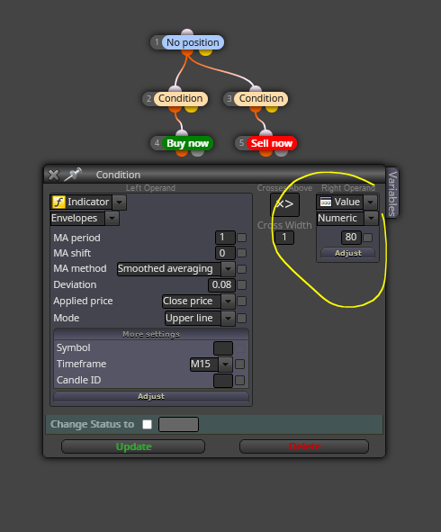Tick the MA method checkbox
Viewport: 441px width, 532px height.
click(241, 269)
